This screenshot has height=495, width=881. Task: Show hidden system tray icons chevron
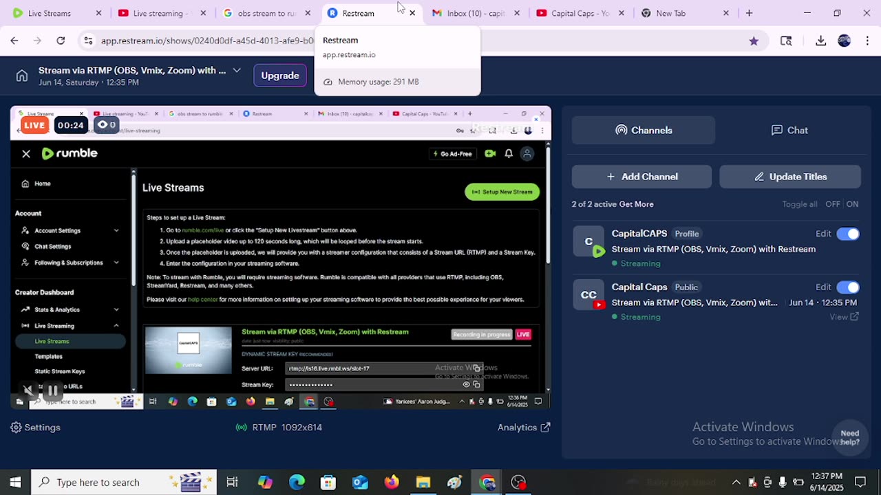coord(736,482)
